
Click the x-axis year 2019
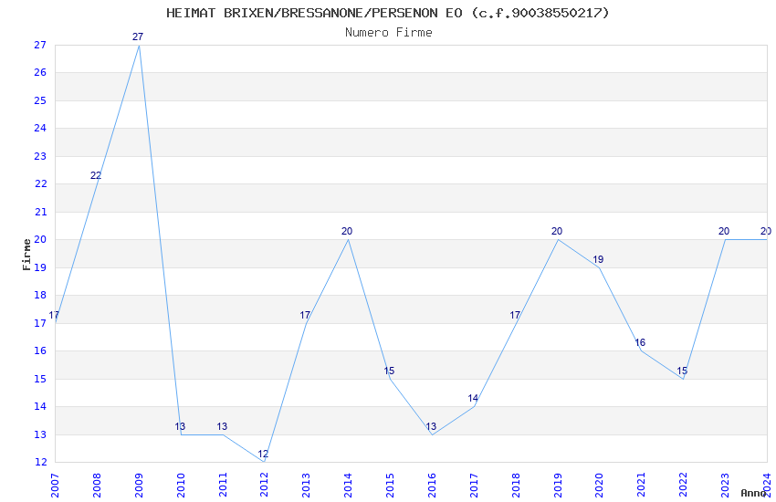point(558,486)
